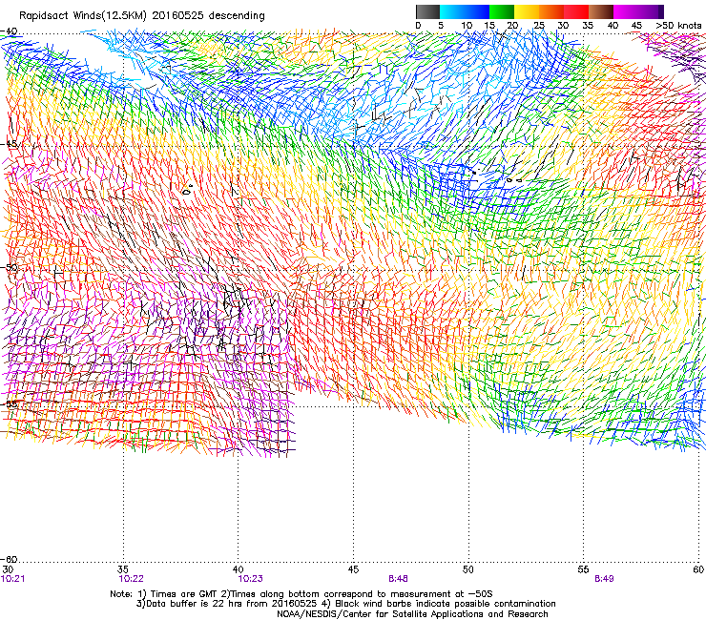Click the '50' longitude label on bottom axis

click(x=468, y=569)
